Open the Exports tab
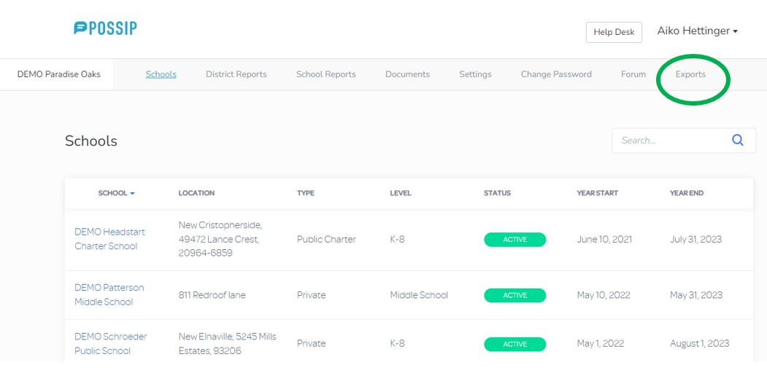The image size is (767, 373). coord(690,74)
